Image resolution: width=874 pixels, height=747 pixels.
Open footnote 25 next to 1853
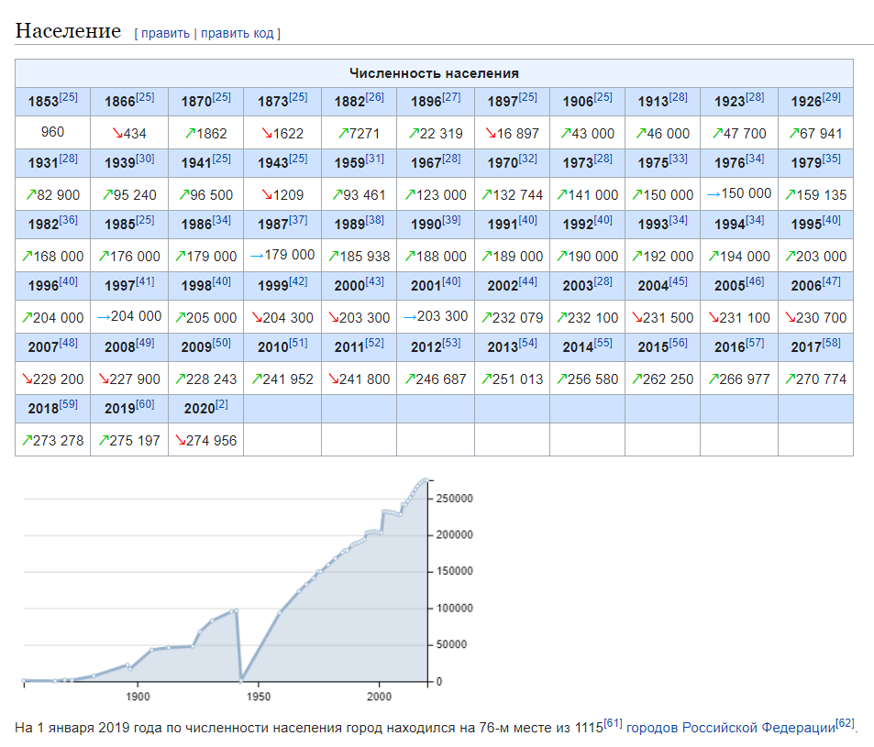click(69, 97)
